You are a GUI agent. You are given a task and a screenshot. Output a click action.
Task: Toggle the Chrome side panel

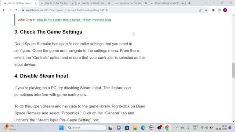(219, 10)
